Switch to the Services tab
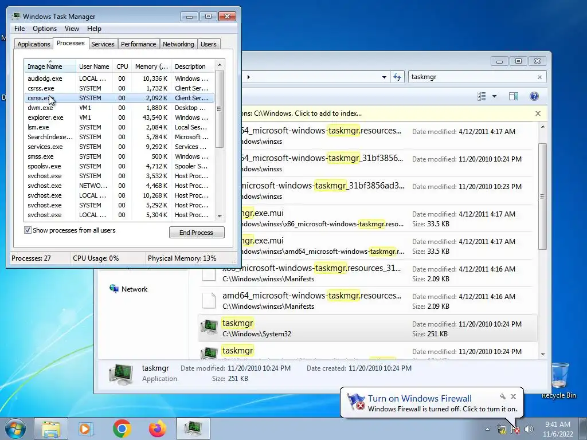Image resolution: width=587 pixels, height=440 pixels. point(103,44)
